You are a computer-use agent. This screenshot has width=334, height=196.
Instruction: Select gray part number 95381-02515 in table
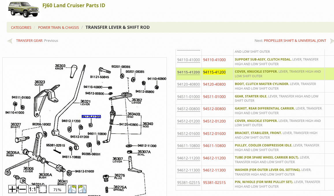(189, 182)
